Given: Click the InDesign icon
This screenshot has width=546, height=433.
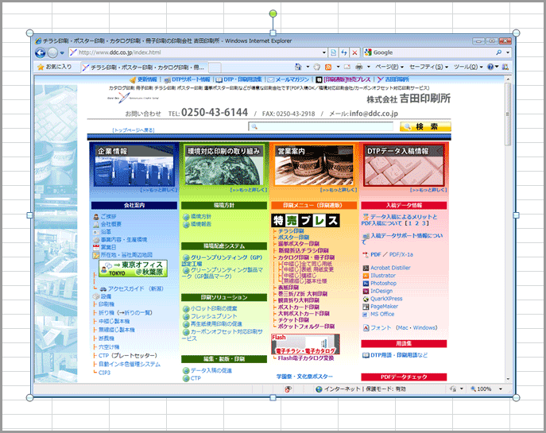Looking at the screenshot, I should 366,292.
